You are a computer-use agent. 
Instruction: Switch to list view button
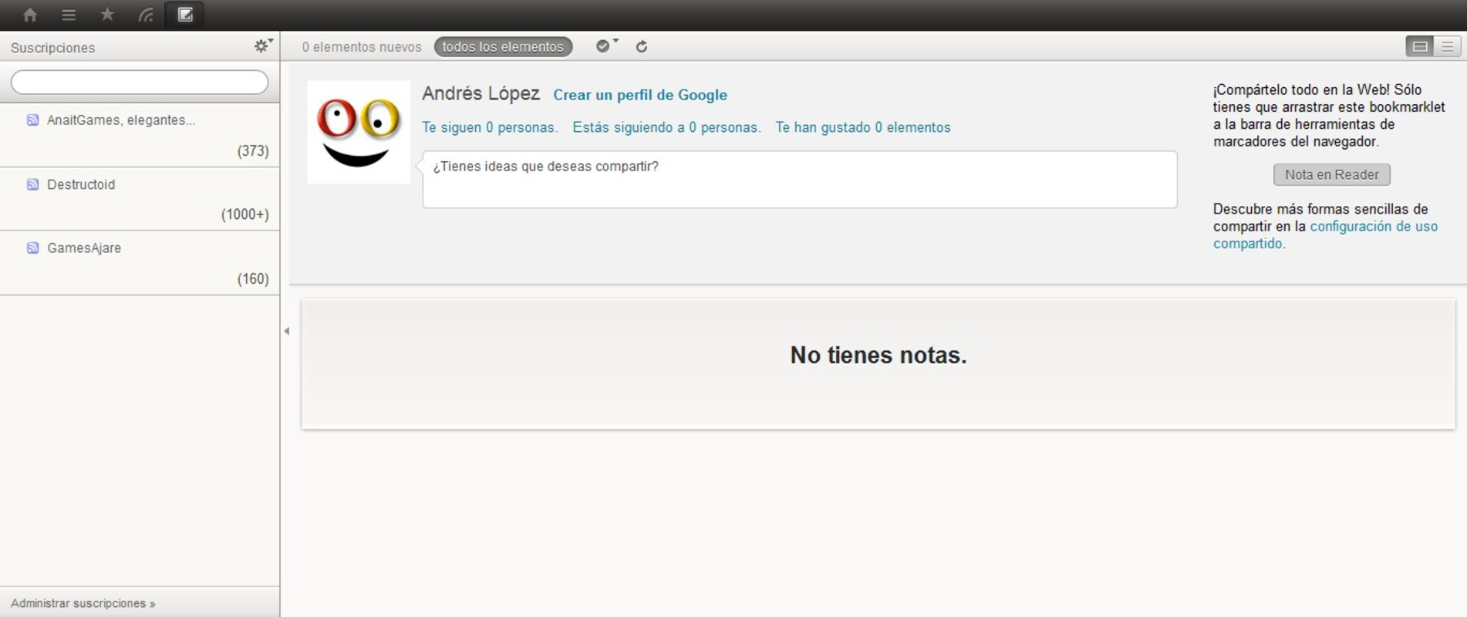pos(1448,47)
